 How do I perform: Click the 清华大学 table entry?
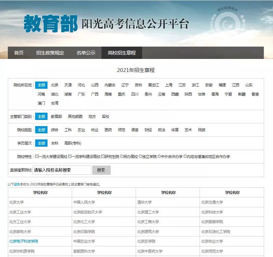pos(145,202)
